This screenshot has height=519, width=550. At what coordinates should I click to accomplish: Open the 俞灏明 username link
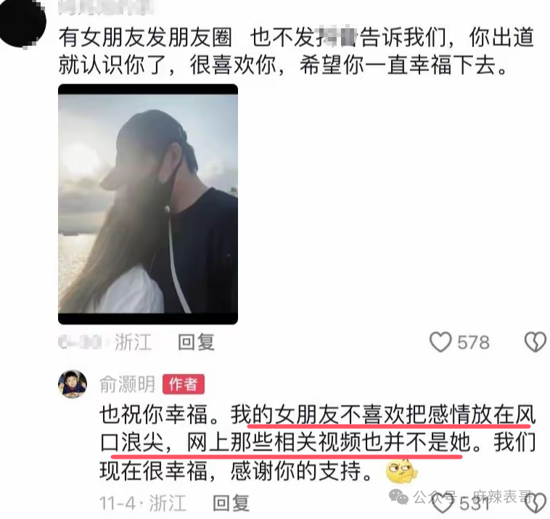pos(127,384)
